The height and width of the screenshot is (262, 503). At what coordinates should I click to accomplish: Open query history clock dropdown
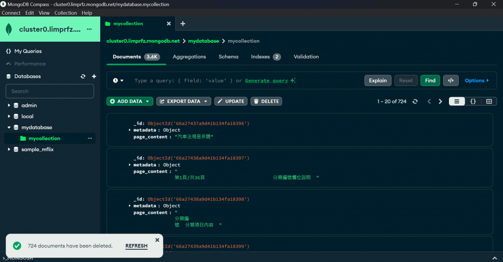click(118, 80)
